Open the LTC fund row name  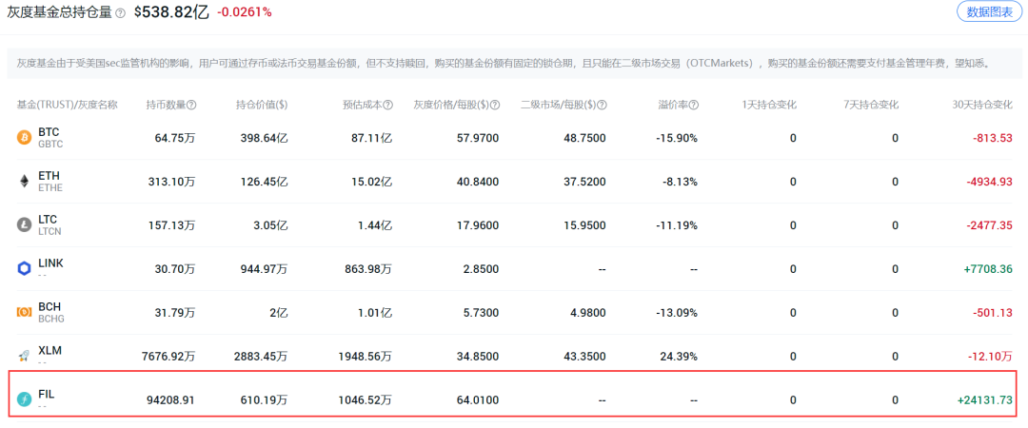pyautogui.click(x=48, y=220)
